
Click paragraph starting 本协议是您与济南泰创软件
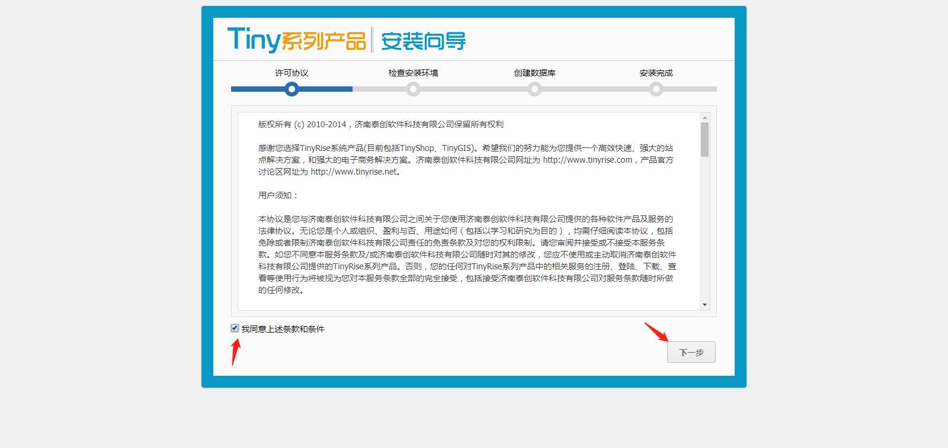tap(467, 254)
